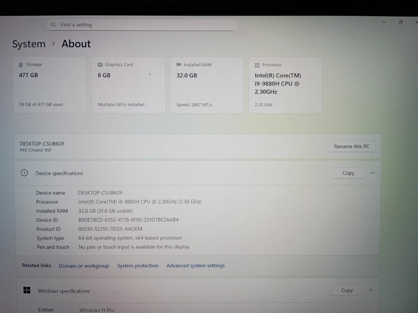418x313 pixels.
Task: Open Domain or workgroup settings
Action: click(x=84, y=265)
